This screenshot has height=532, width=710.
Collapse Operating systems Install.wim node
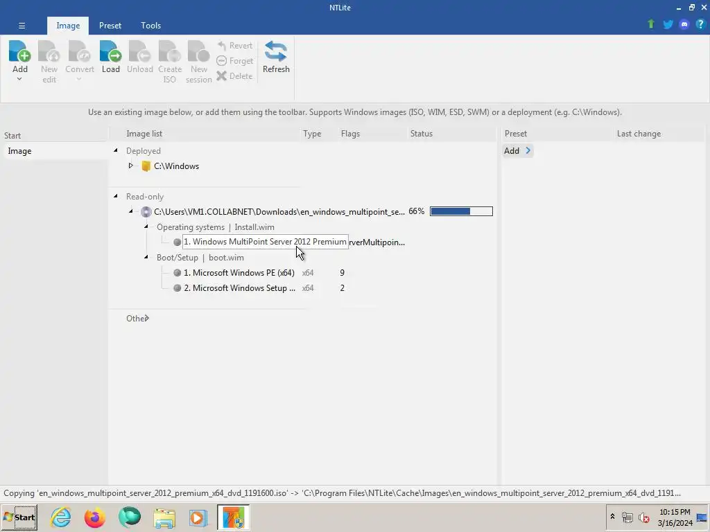(146, 227)
